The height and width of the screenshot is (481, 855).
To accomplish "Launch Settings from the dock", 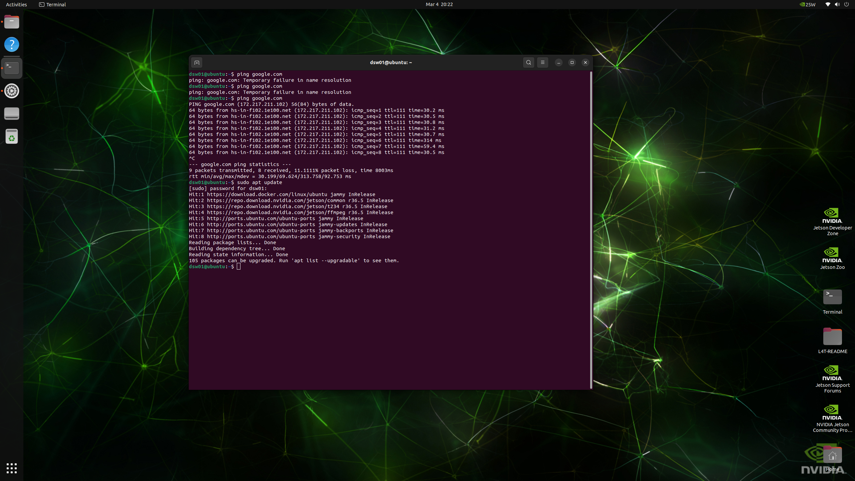I will click(12, 91).
